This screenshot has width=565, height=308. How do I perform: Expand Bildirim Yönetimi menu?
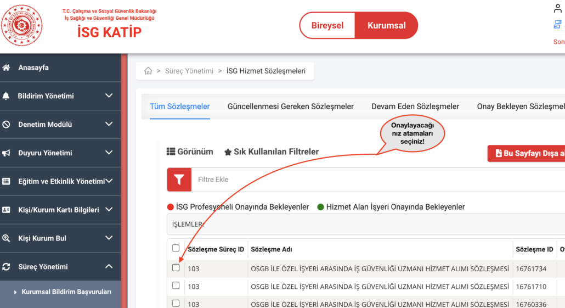click(x=109, y=96)
